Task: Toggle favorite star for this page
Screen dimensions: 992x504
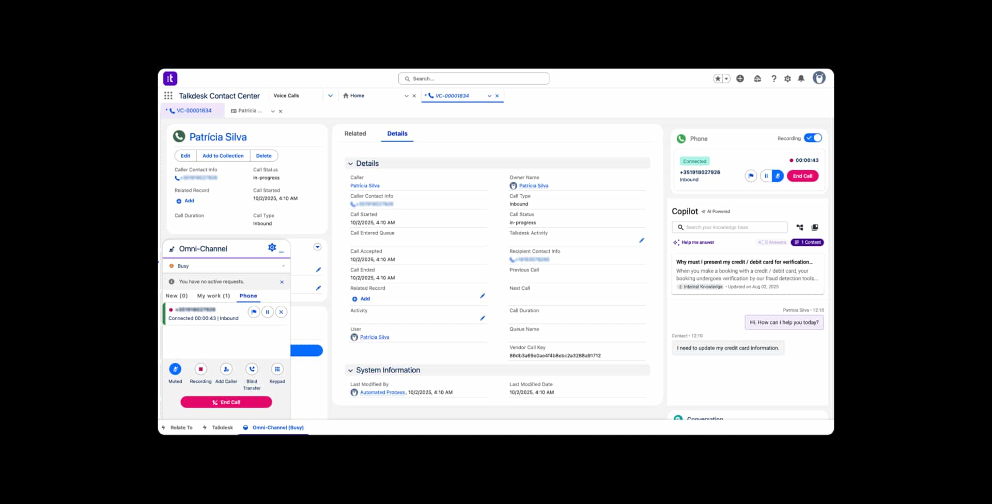Action: click(x=718, y=78)
